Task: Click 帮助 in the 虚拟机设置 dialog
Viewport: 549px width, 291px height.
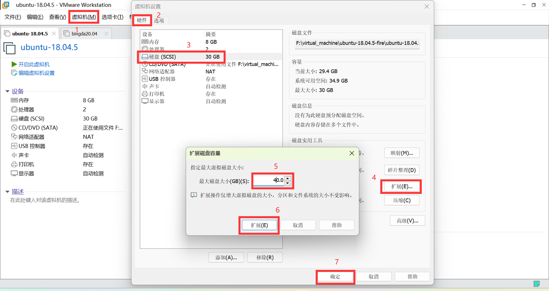Action: point(413,277)
